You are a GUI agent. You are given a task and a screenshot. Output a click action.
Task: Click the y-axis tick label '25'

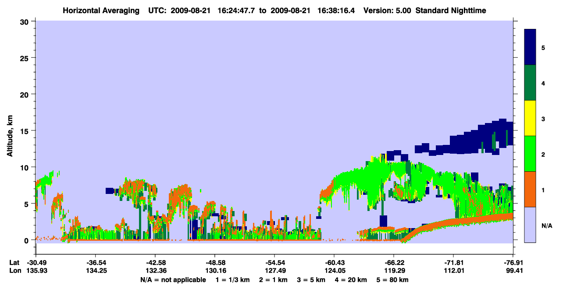pyautogui.click(x=25, y=58)
